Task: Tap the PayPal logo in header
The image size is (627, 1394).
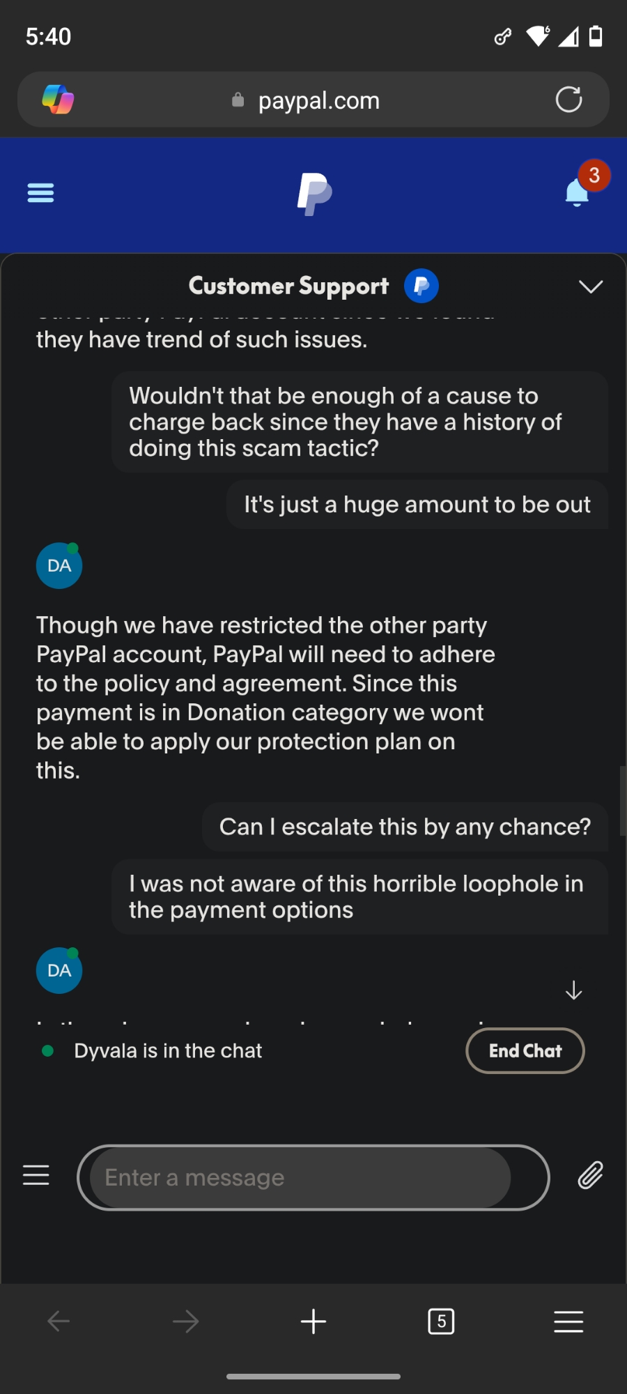Action: [x=314, y=194]
